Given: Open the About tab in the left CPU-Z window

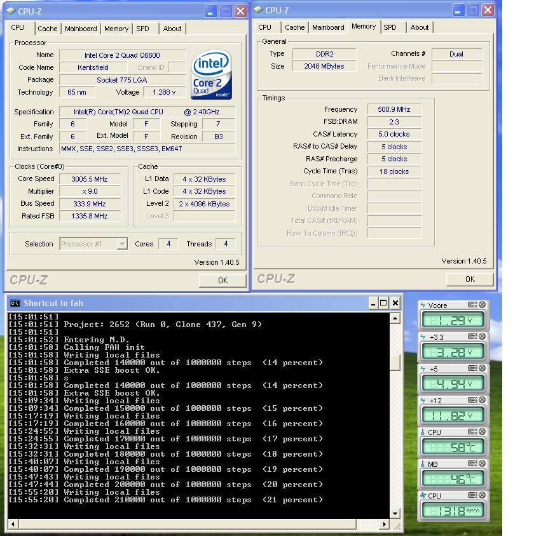Looking at the screenshot, I should click(x=172, y=29).
